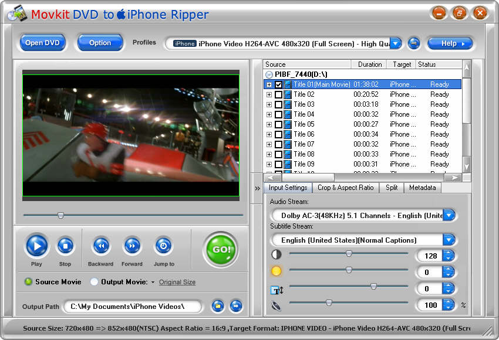499x340 pixels.
Task: Click the contrast half-circle icon
Action: (x=277, y=254)
